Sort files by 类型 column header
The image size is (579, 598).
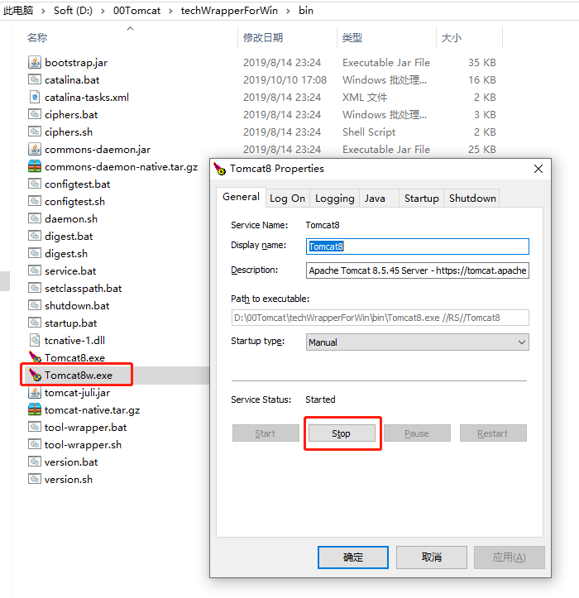coord(352,38)
